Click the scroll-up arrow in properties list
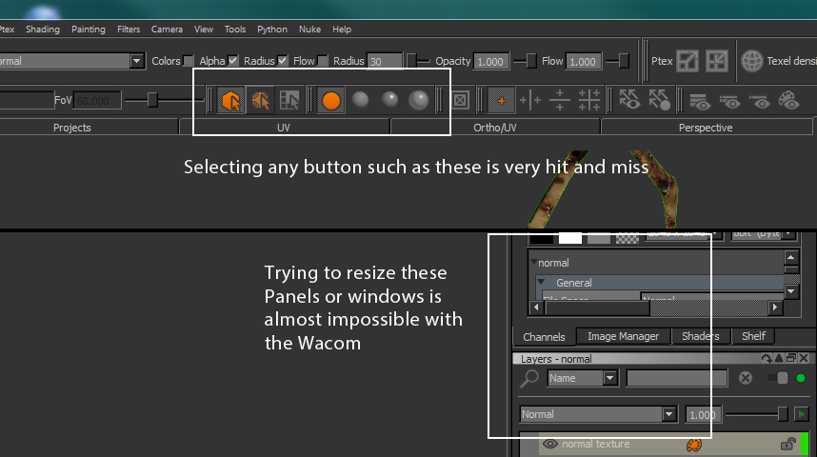The width and height of the screenshot is (817, 457). coord(791,257)
